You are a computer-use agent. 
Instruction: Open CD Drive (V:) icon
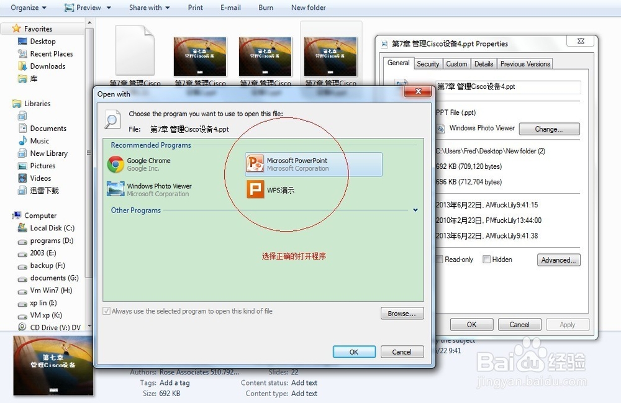click(x=22, y=327)
